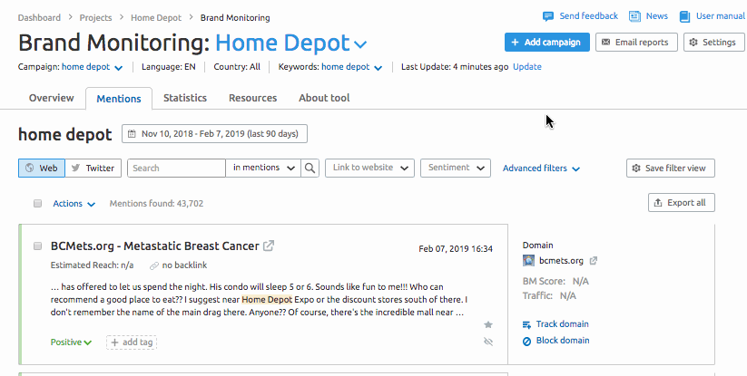Expand the Sentiment filter dropdown
The width and height of the screenshot is (747, 376).
pyautogui.click(x=456, y=168)
